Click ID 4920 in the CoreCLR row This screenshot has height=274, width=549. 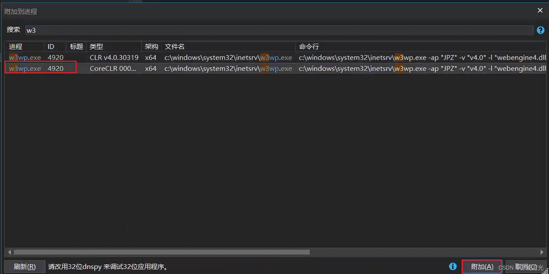pos(55,68)
